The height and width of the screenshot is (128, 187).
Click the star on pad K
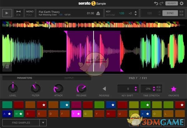pyautogui.click(x=147, y=114)
